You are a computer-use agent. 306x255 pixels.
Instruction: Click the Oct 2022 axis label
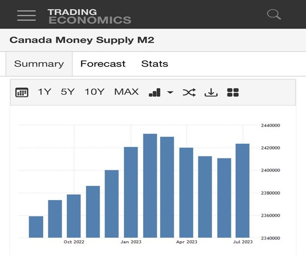click(74, 242)
